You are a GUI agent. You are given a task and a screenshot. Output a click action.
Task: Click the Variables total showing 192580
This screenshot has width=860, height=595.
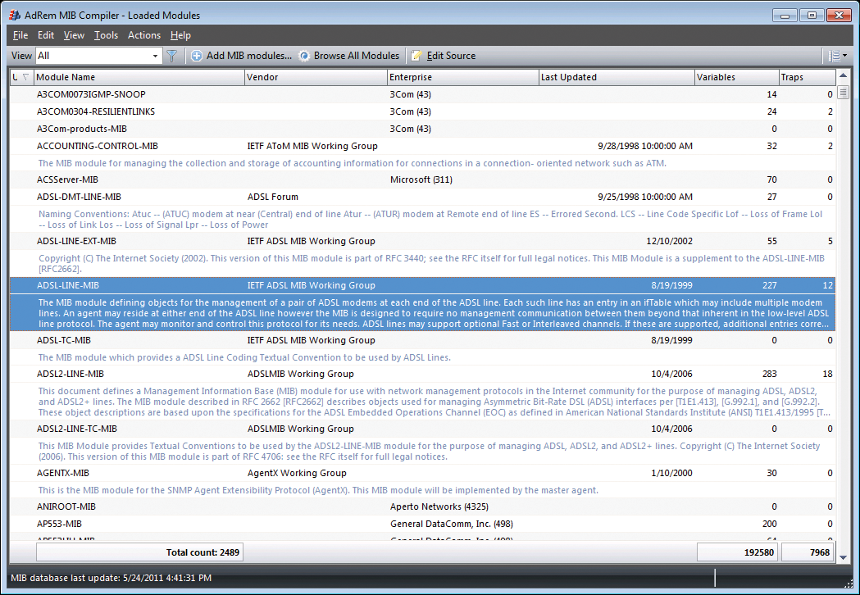pos(736,552)
